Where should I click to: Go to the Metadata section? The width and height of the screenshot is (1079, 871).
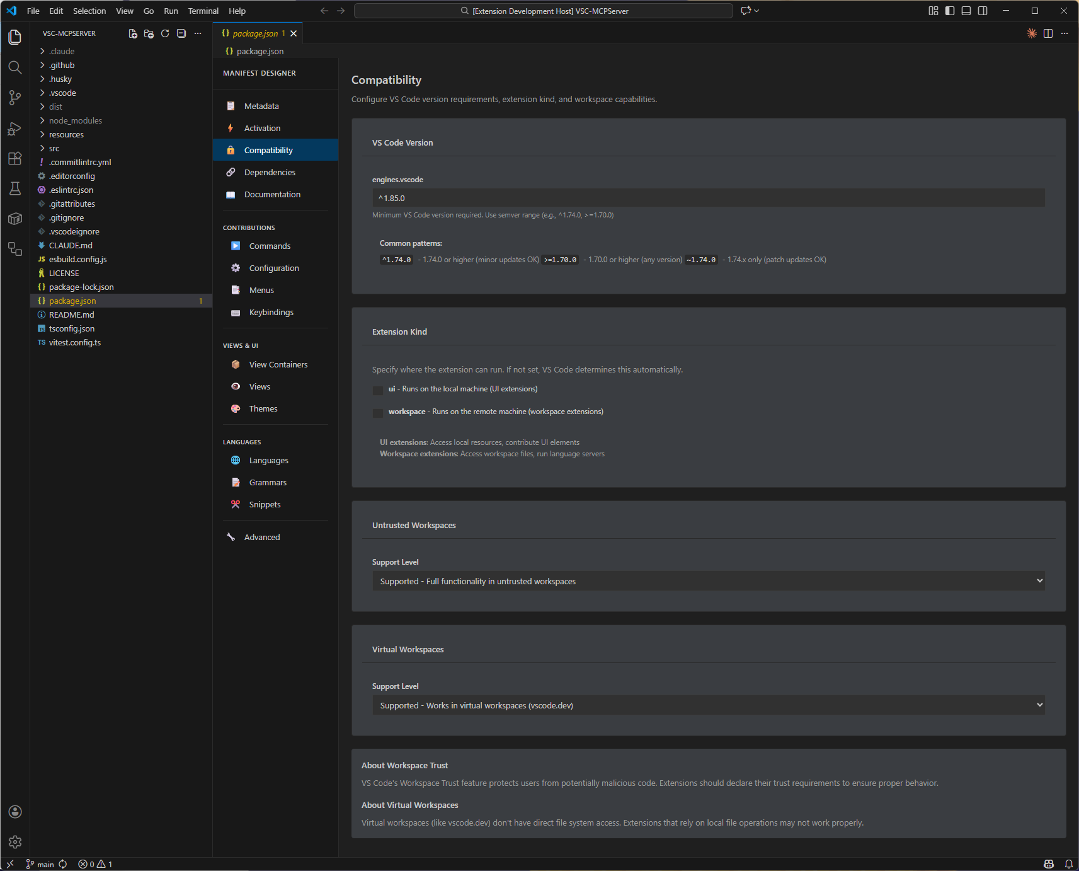pos(275,106)
